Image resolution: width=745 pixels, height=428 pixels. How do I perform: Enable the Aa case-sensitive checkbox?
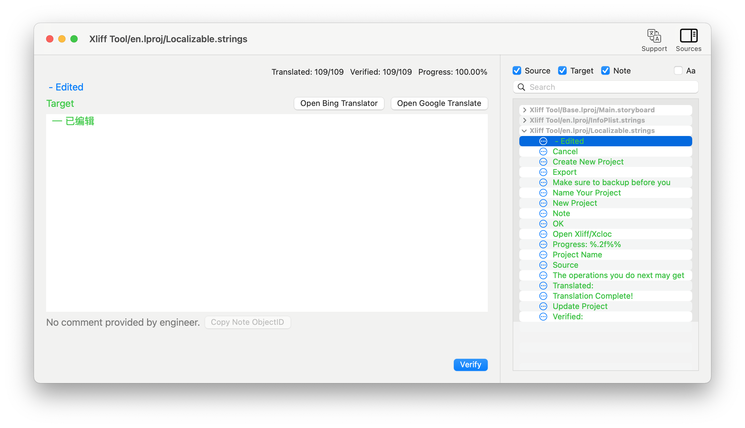click(678, 71)
